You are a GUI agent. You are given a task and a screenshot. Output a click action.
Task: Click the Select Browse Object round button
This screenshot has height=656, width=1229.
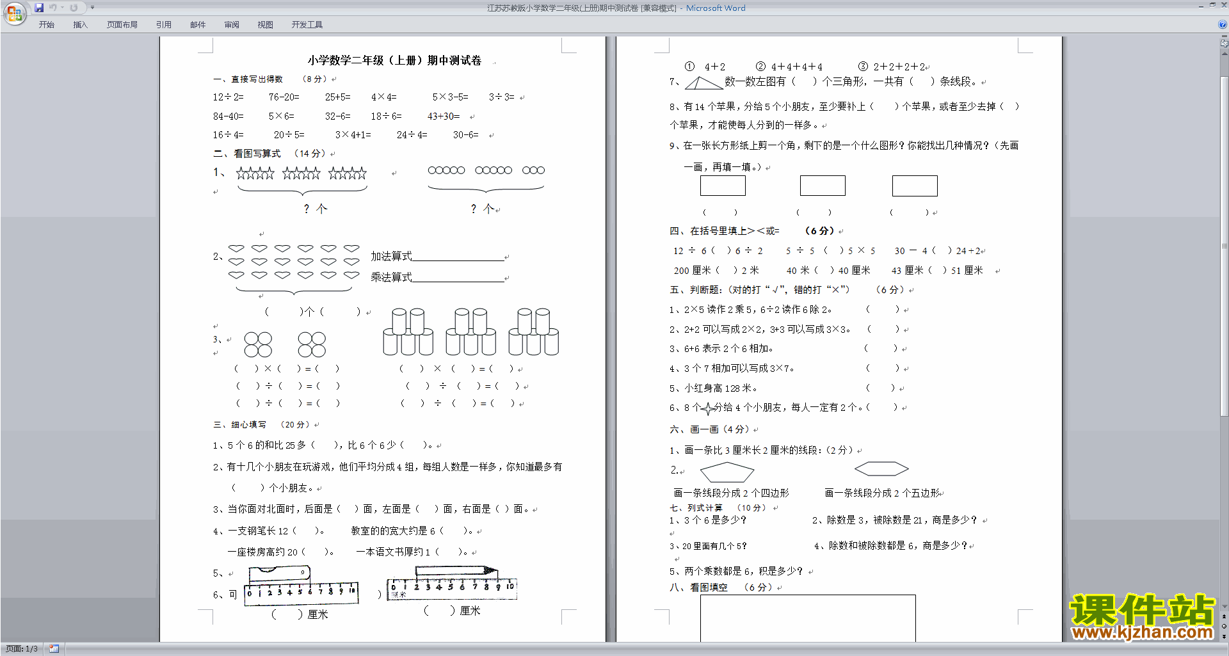1225,626
